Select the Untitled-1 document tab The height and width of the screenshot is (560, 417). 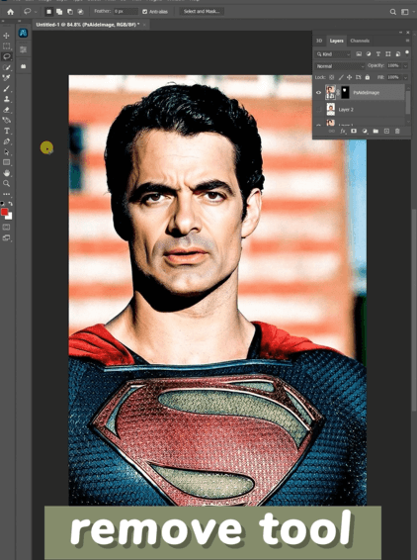pyautogui.click(x=88, y=25)
